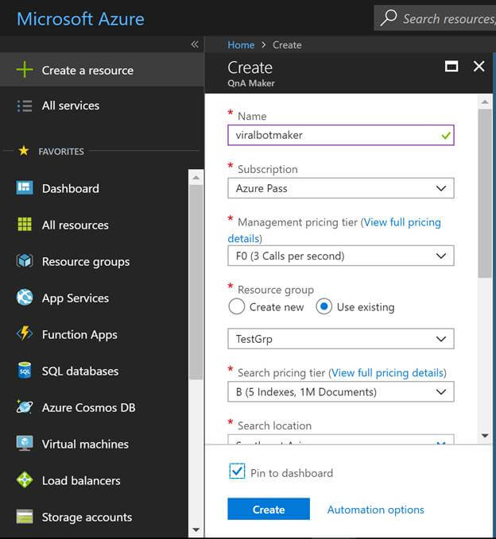Image resolution: width=496 pixels, height=539 pixels.
Task: Expand the TestGrp resource group dropdown
Action: tap(341, 339)
